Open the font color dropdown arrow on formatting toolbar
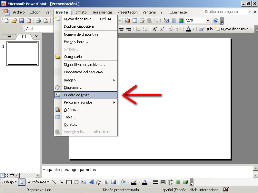This screenshot has height=193, width=258. [x=193, y=29]
